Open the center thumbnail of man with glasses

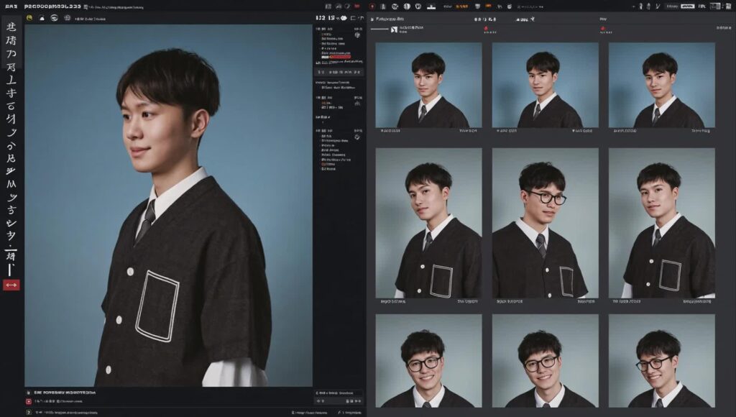click(546, 223)
